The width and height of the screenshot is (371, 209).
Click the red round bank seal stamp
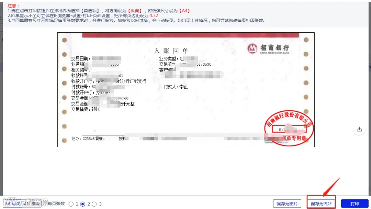pos(289,128)
